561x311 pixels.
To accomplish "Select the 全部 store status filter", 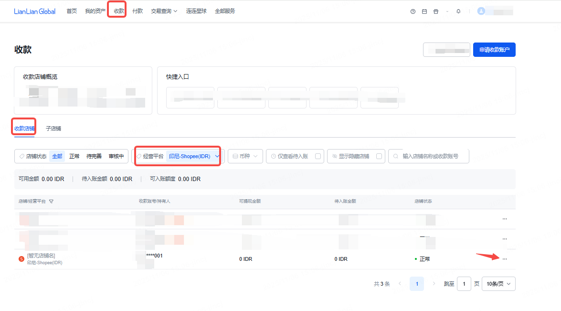I will [x=57, y=156].
